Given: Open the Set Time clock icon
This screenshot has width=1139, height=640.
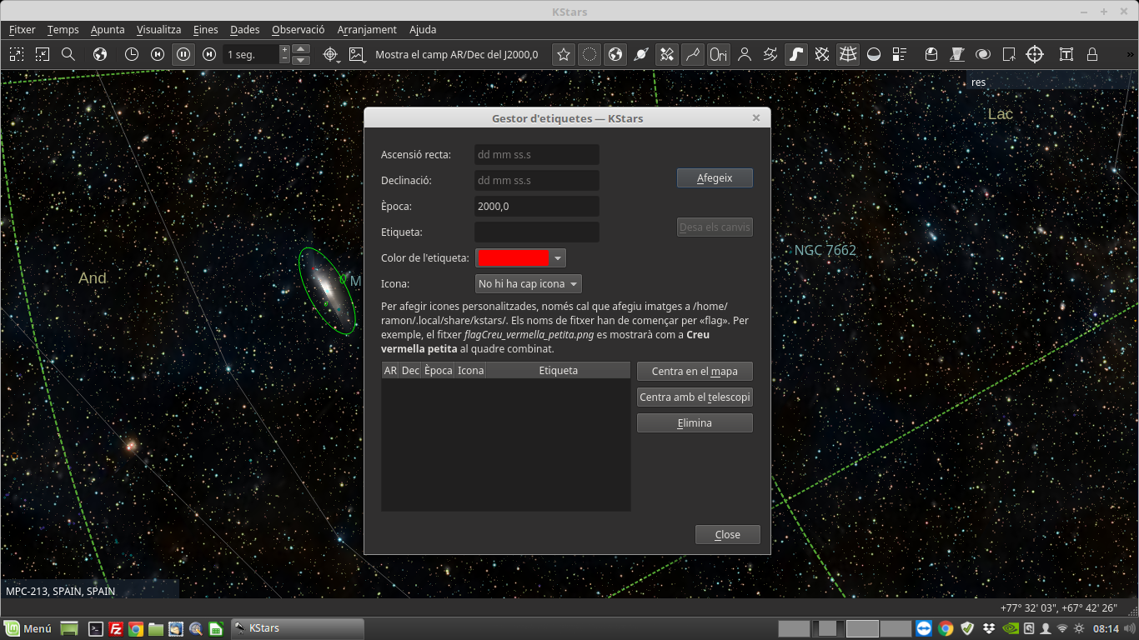Looking at the screenshot, I should [x=132, y=54].
